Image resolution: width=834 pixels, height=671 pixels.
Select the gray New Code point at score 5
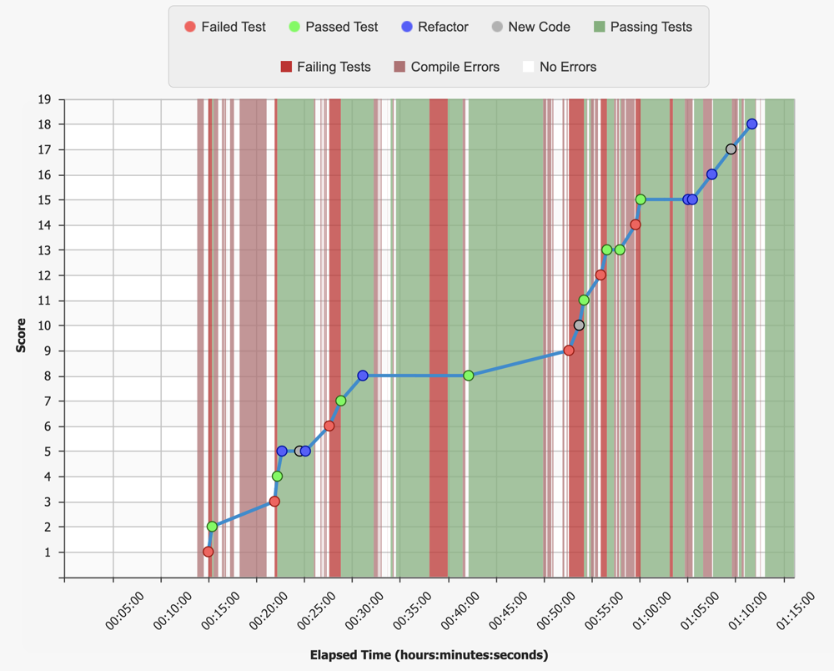299,451
